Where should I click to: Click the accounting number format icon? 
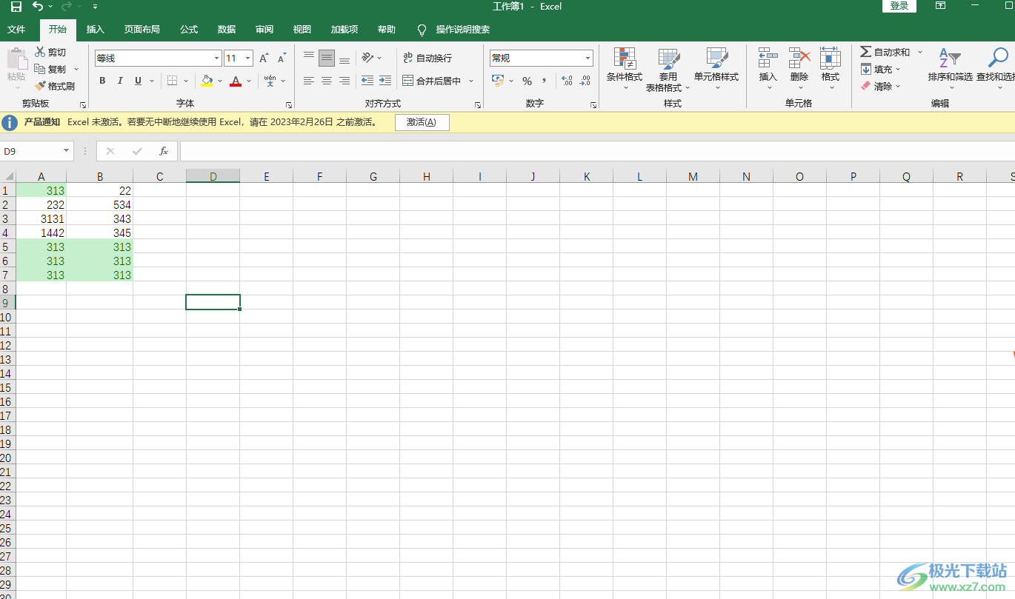pyautogui.click(x=498, y=81)
